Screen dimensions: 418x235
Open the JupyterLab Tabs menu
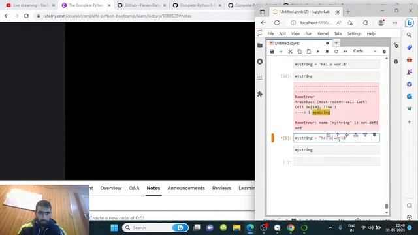pos(338,33)
